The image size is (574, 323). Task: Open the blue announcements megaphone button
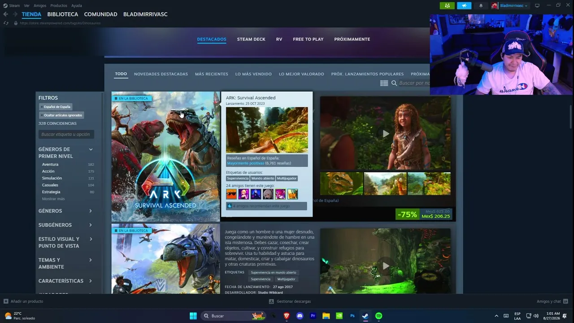(x=464, y=5)
